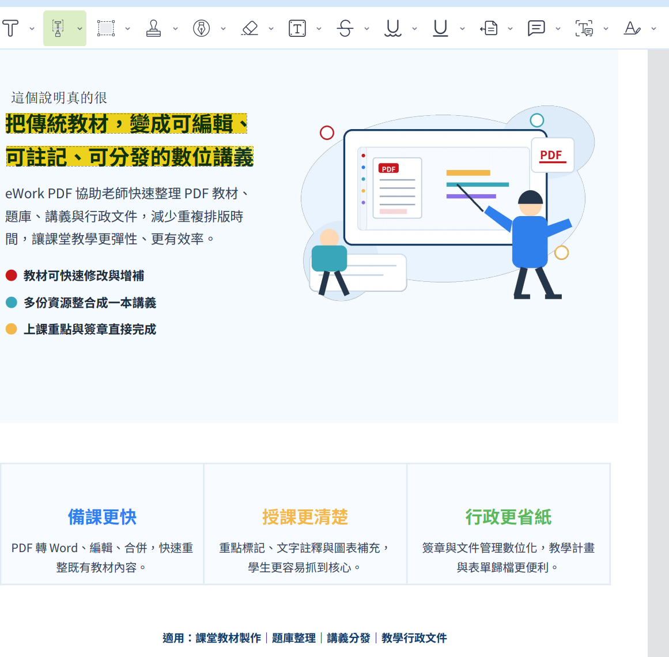
Task: Click paragraph line starting 'eWork PDF 協助老師'
Action: pos(127,194)
